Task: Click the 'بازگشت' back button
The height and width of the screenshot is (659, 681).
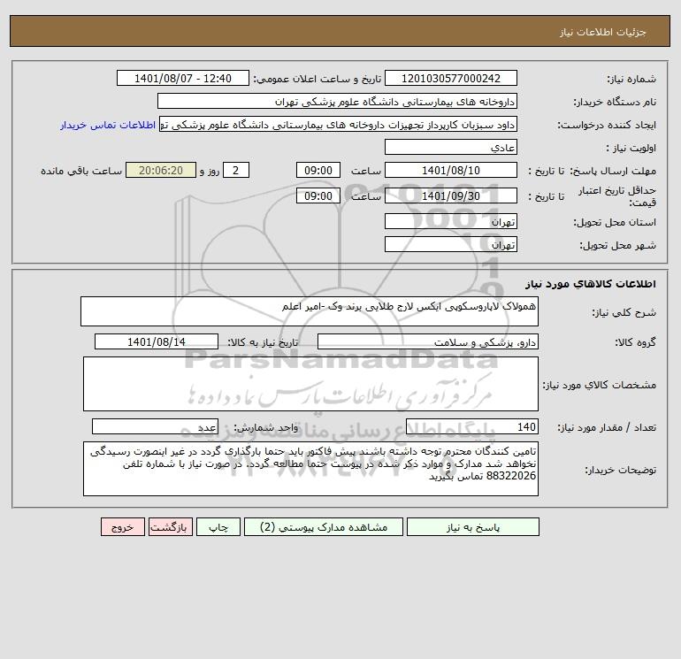Action: [170, 527]
